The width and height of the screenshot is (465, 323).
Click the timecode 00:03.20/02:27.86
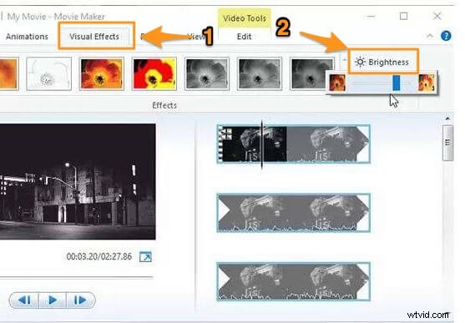pyautogui.click(x=99, y=256)
